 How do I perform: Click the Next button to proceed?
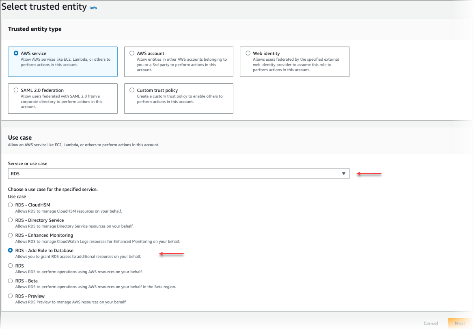click(x=460, y=323)
